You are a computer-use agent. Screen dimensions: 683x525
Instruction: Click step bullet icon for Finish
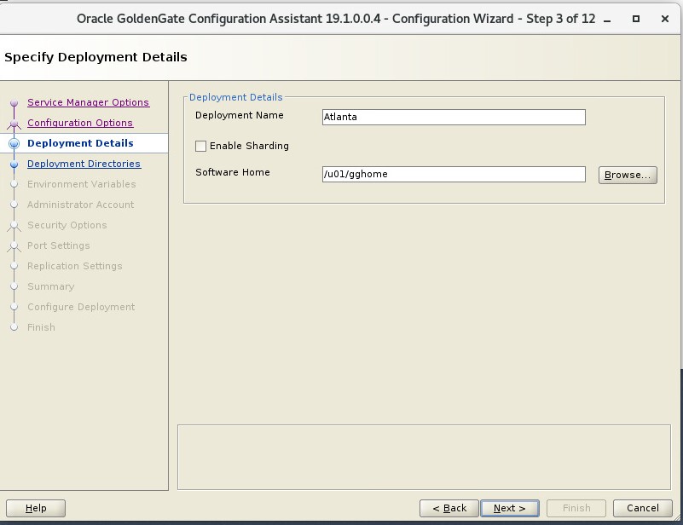14,327
